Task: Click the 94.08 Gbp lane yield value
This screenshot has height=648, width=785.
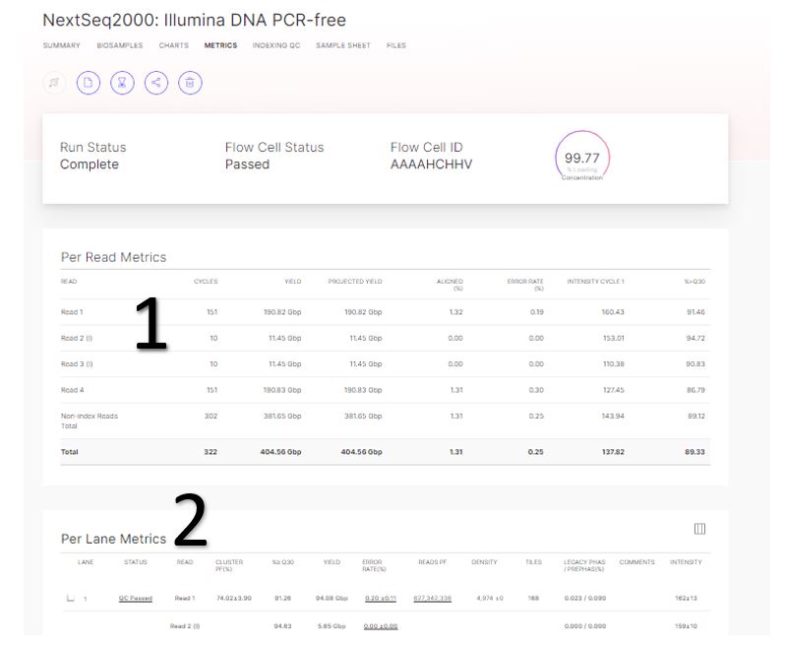Action: (332, 598)
